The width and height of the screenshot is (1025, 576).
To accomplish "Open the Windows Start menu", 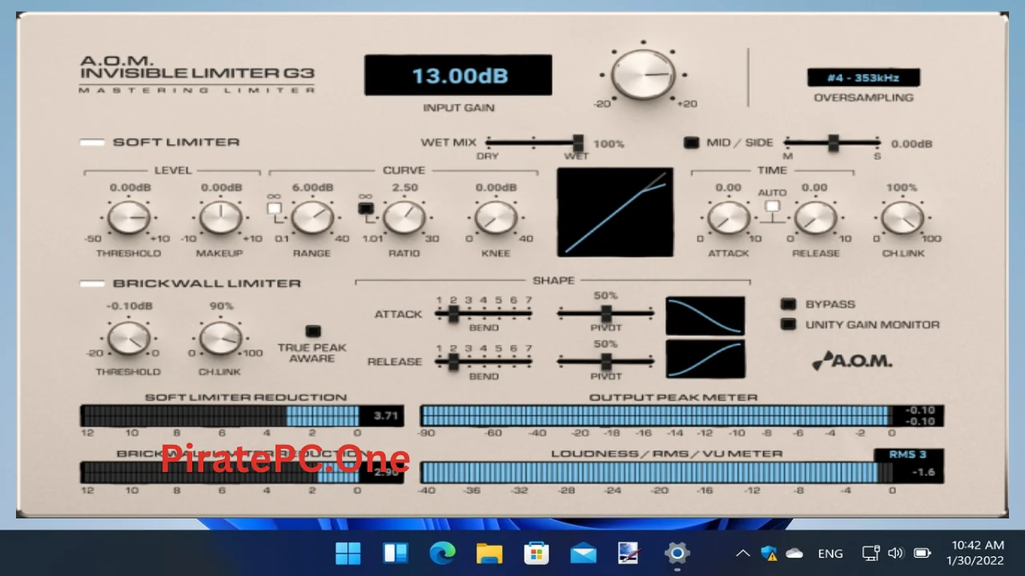I will pyautogui.click(x=348, y=553).
